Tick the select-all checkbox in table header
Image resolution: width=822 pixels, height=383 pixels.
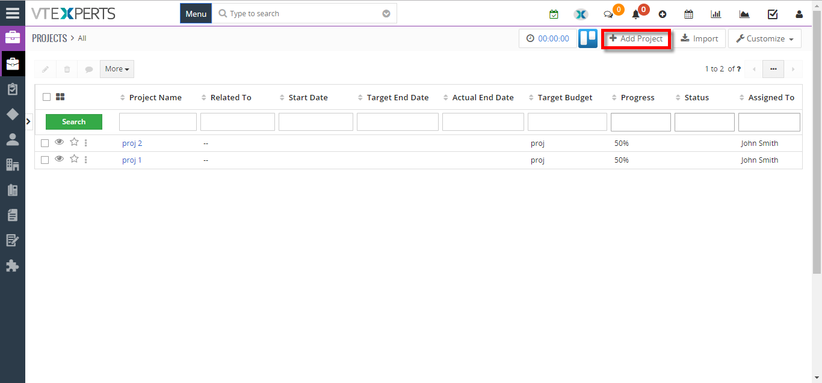[x=46, y=97]
